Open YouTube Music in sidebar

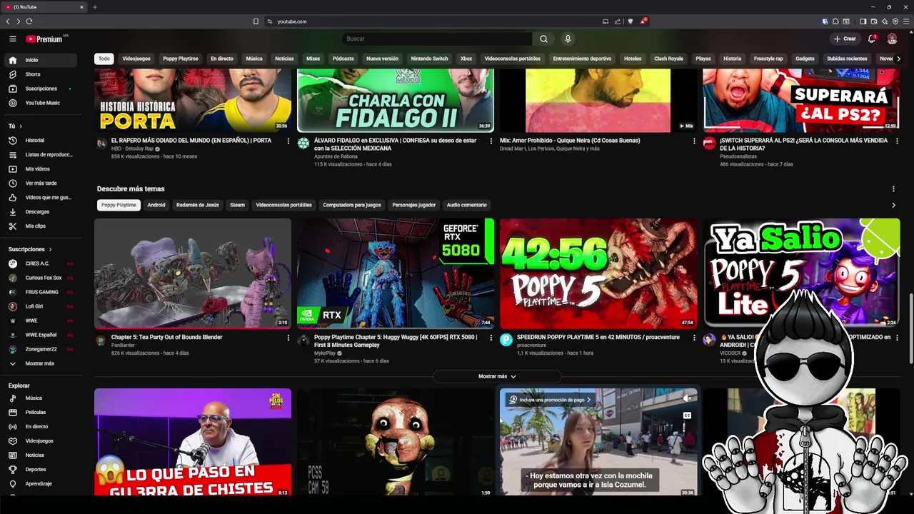click(x=40, y=103)
